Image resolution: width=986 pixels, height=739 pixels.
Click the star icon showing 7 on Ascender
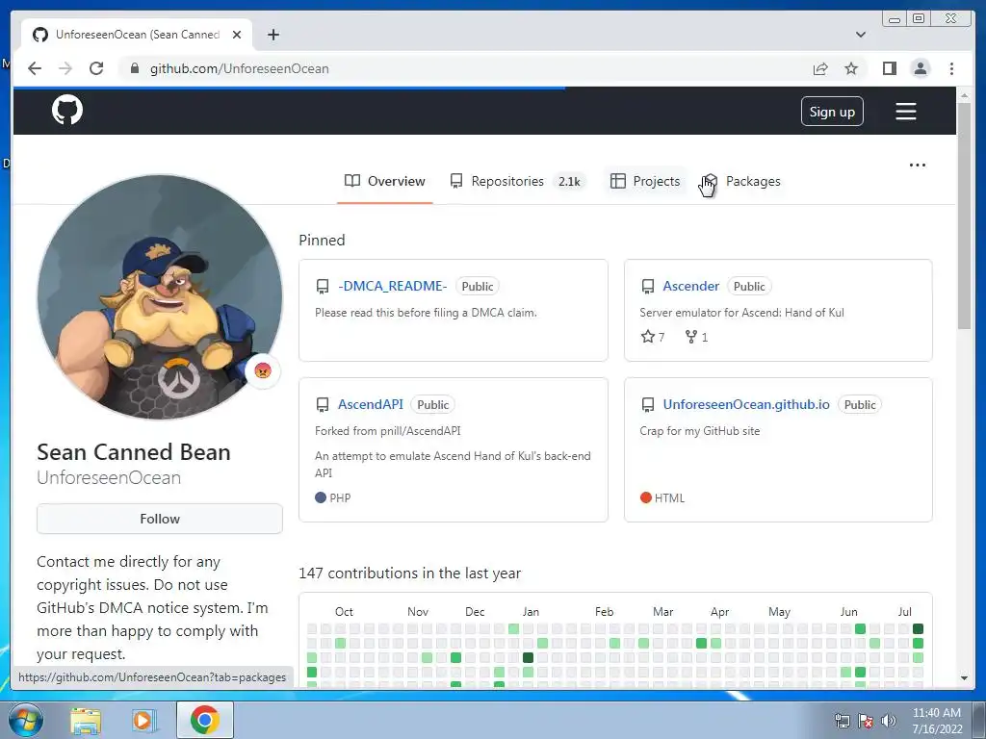click(x=648, y=337)
